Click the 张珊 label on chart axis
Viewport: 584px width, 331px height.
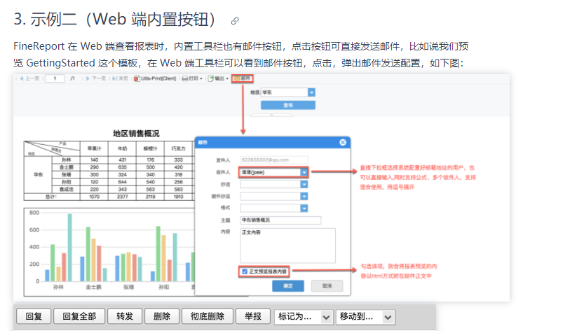[x=128, y=287]
